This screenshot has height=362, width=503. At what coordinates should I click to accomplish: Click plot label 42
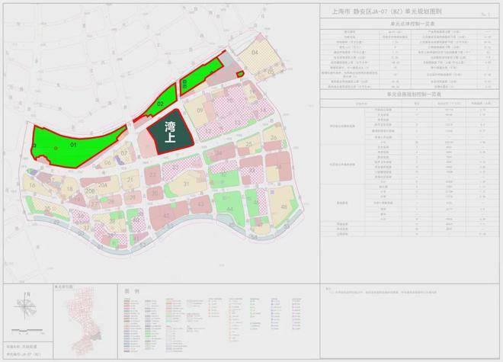click(166, 216)
